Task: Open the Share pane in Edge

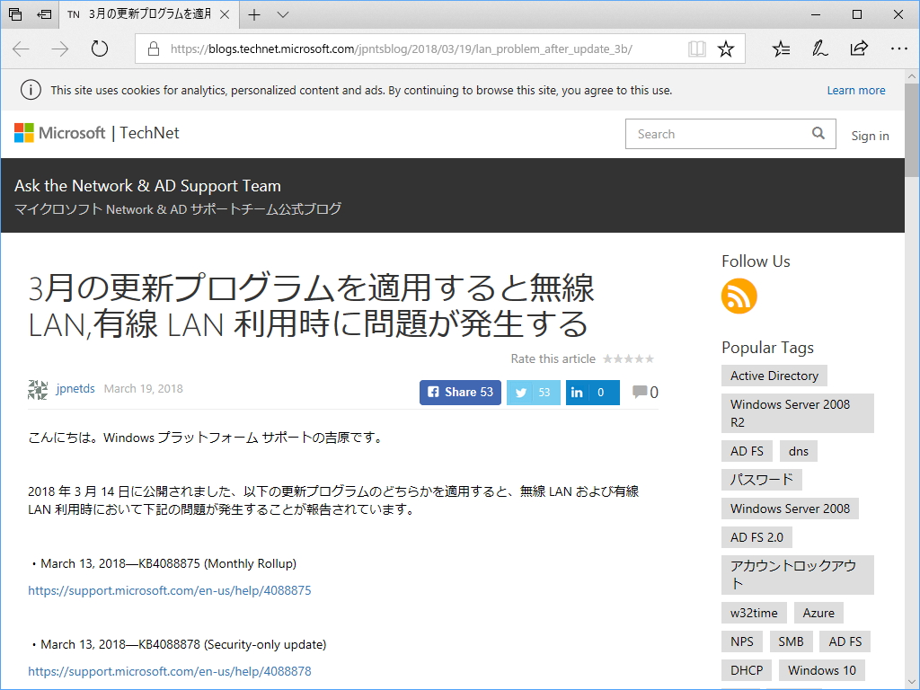Action: [x=858, y=49]
